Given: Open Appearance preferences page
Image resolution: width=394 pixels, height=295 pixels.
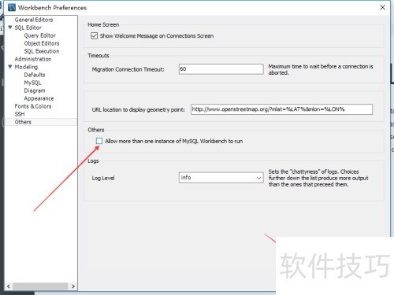Looking at the screenshot, I should [39, 98].
